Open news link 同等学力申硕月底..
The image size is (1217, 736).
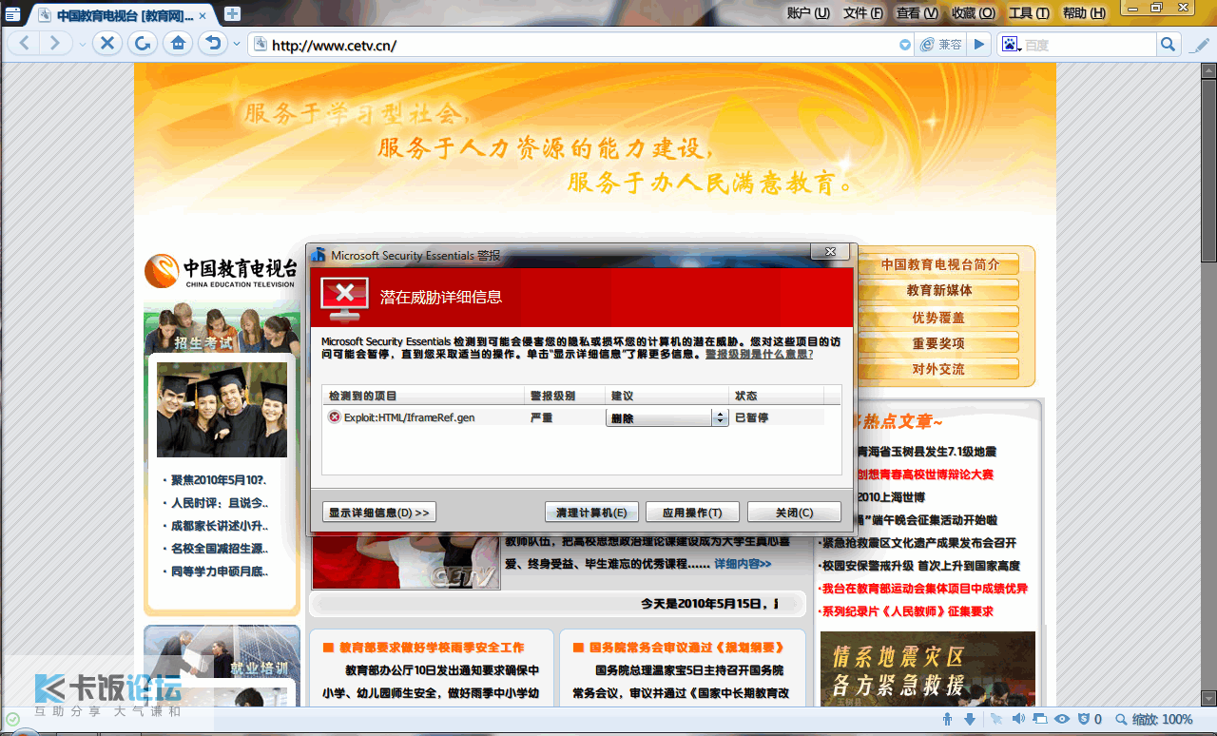point(220,571)
